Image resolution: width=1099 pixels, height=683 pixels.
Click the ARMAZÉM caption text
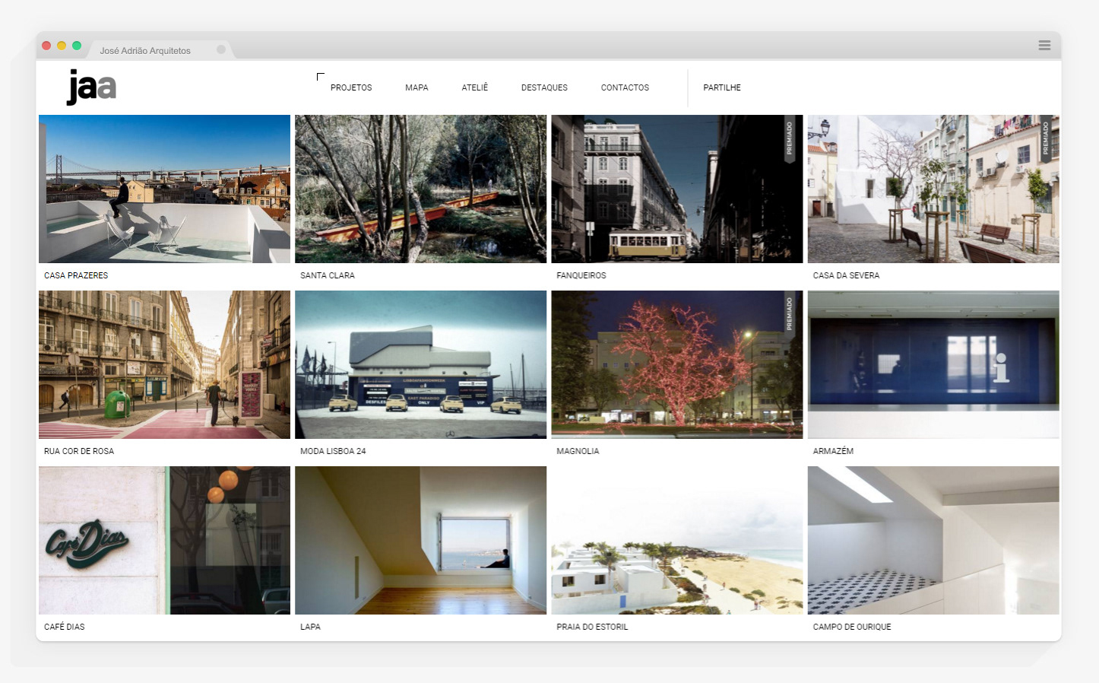click(x=833, y=451)
